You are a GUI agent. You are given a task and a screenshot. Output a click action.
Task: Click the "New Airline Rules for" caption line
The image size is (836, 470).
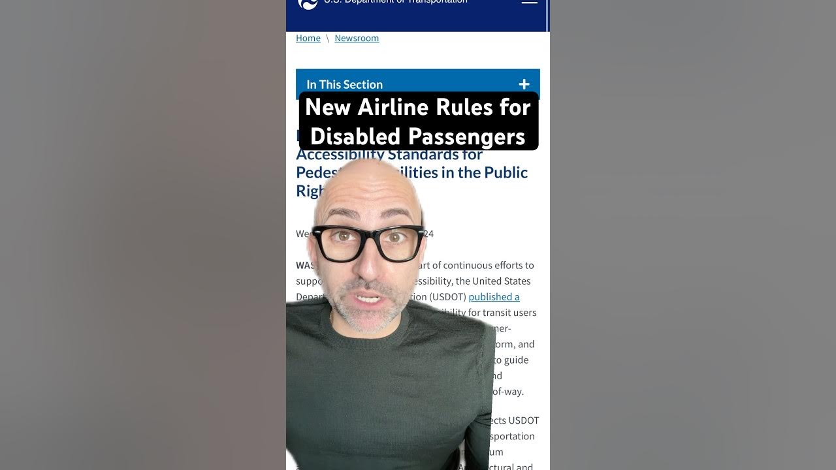(x=418, y=107)
